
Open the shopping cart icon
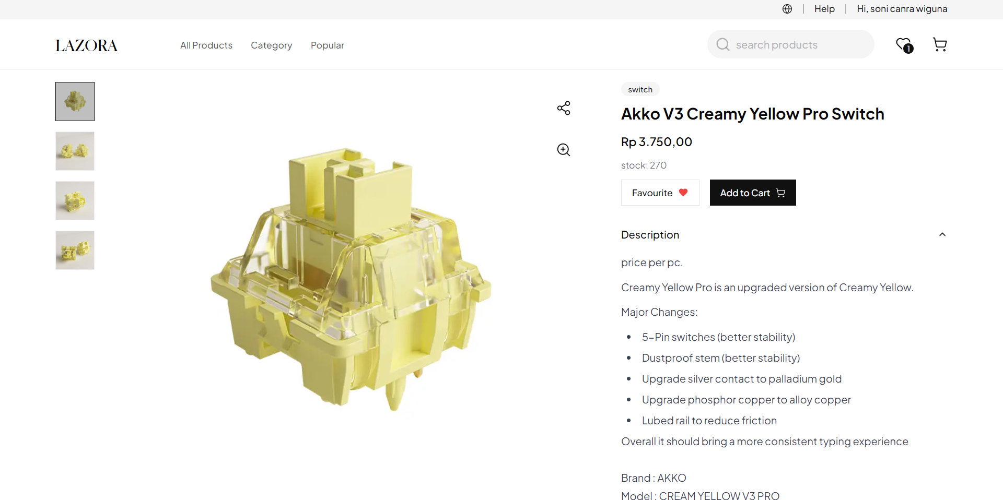940,44
